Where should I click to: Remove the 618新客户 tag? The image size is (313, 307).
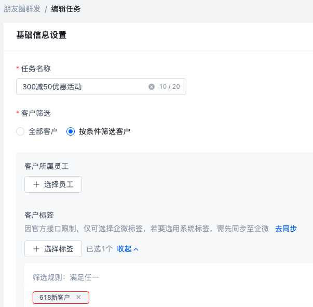(78, 297)
